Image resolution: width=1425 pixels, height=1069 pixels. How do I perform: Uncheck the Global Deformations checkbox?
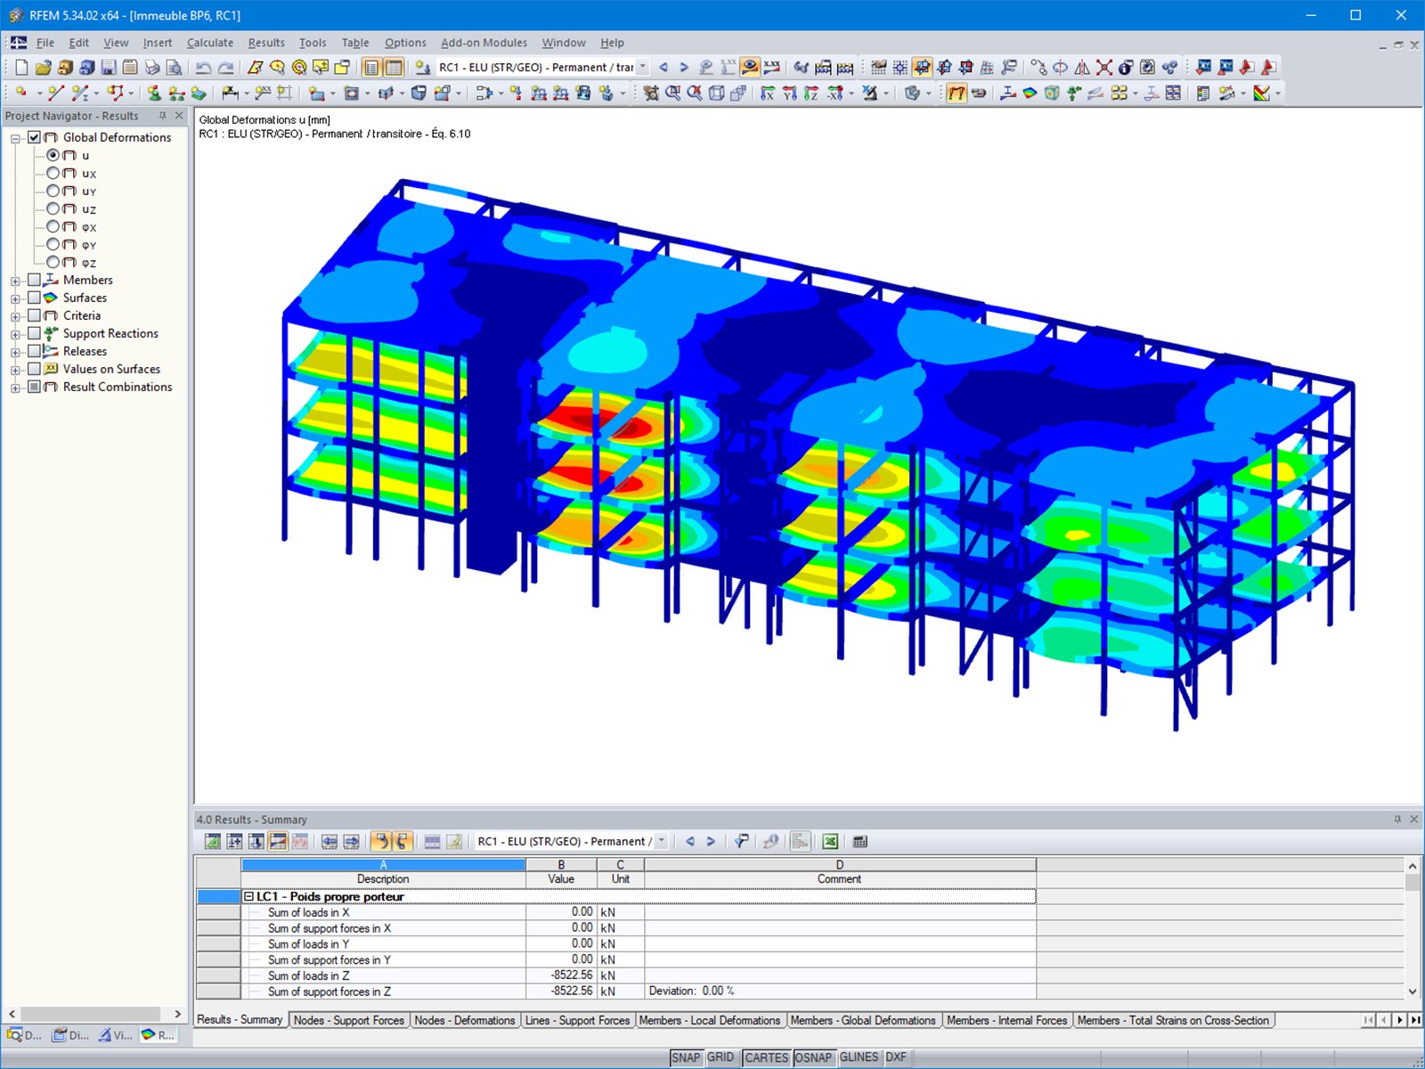[35, 137]
